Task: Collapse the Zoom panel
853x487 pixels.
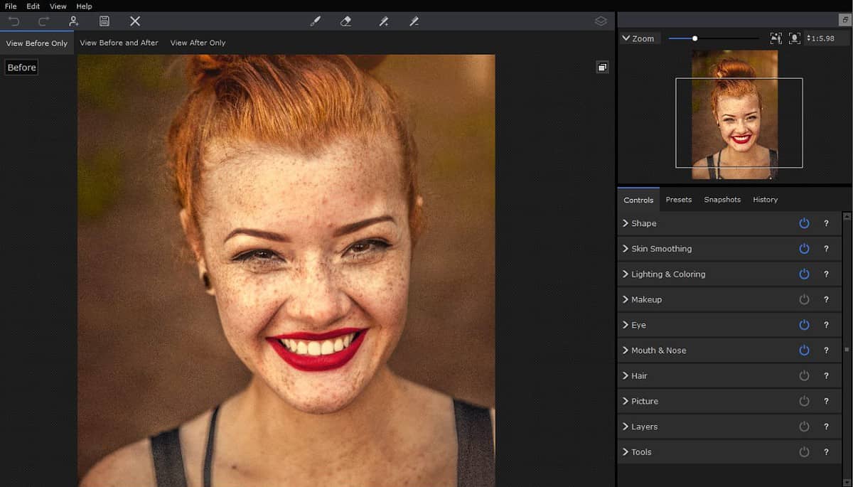Action: pyautogui.click(x=626, y=38)
